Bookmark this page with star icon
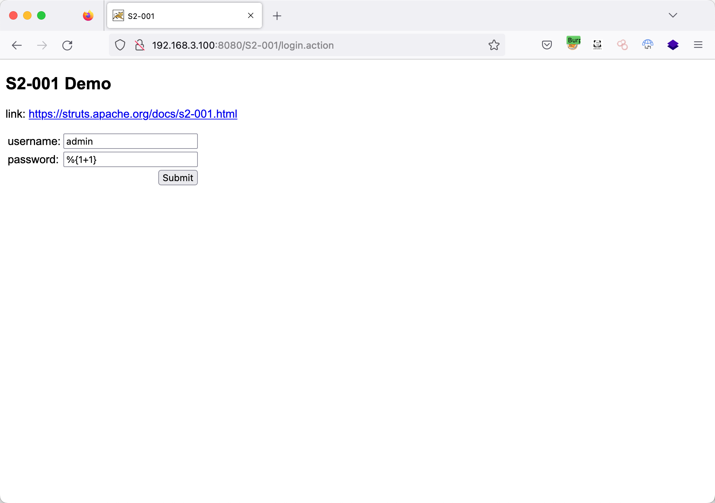This screenshot has height=503, width=715. (494, 45)
